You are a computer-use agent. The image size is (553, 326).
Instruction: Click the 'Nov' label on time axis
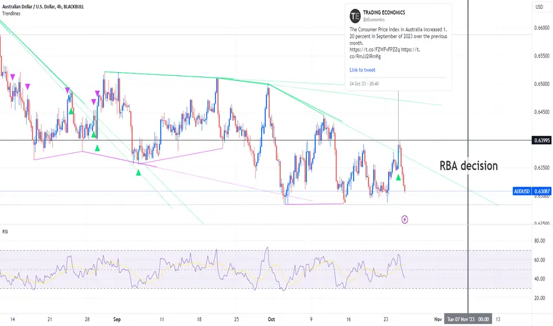pyautogui.click(x=438, y=319)
